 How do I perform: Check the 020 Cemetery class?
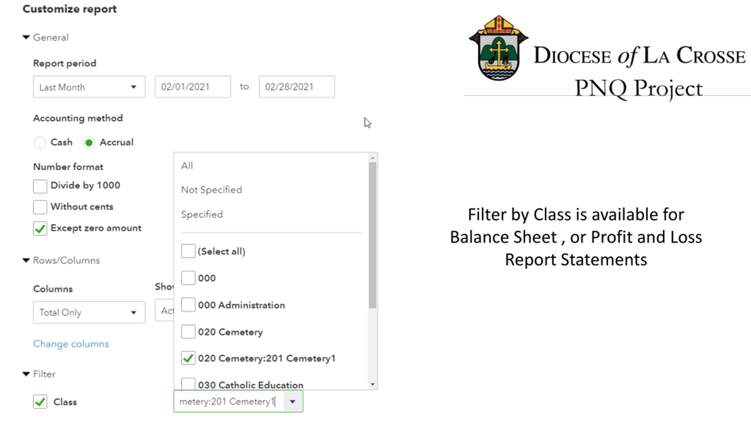click(x=188, y=331)
